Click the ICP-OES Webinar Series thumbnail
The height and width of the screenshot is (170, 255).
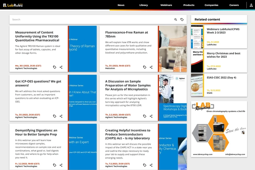tap(82, 98)
